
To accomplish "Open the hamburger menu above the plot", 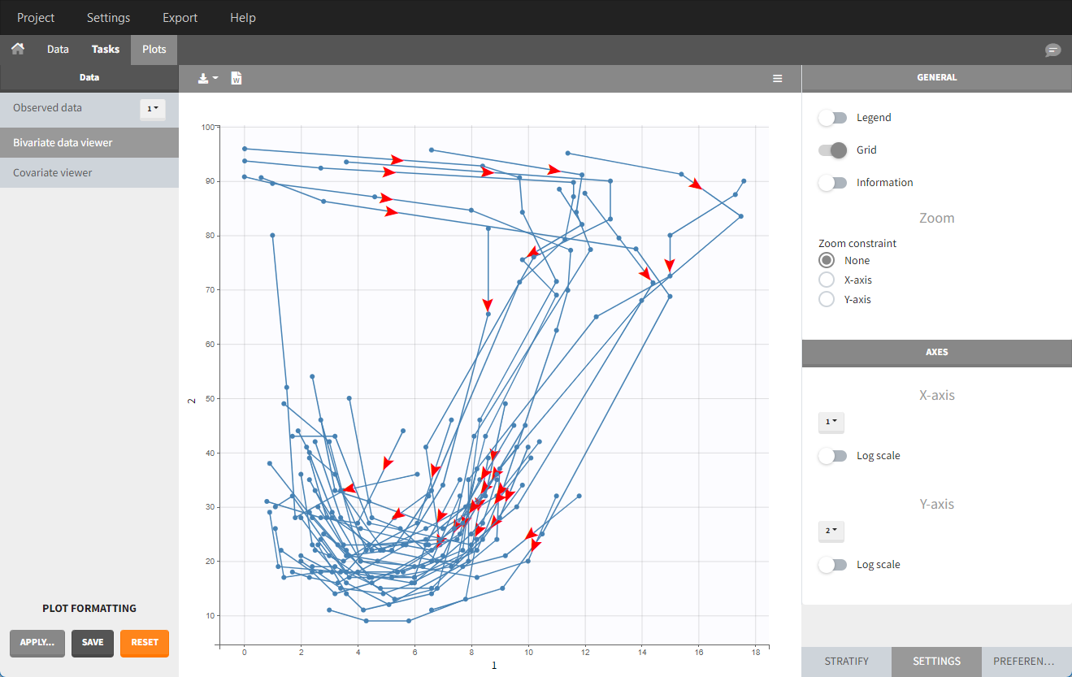I will [777, 79].
